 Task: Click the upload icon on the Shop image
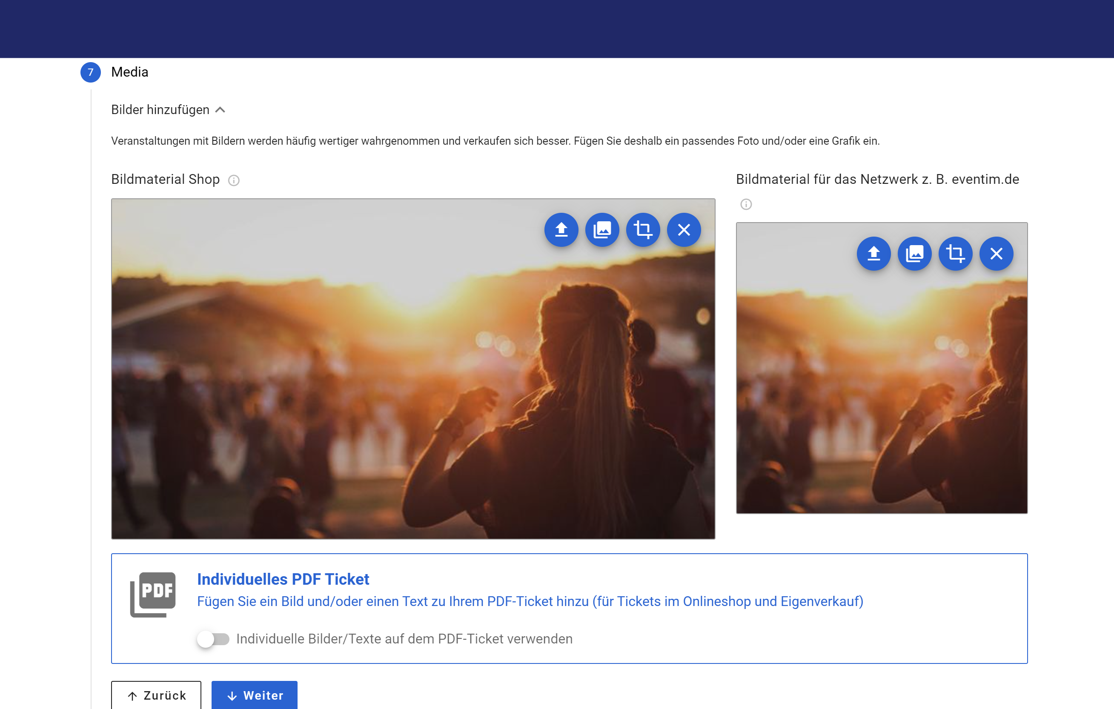561,230
